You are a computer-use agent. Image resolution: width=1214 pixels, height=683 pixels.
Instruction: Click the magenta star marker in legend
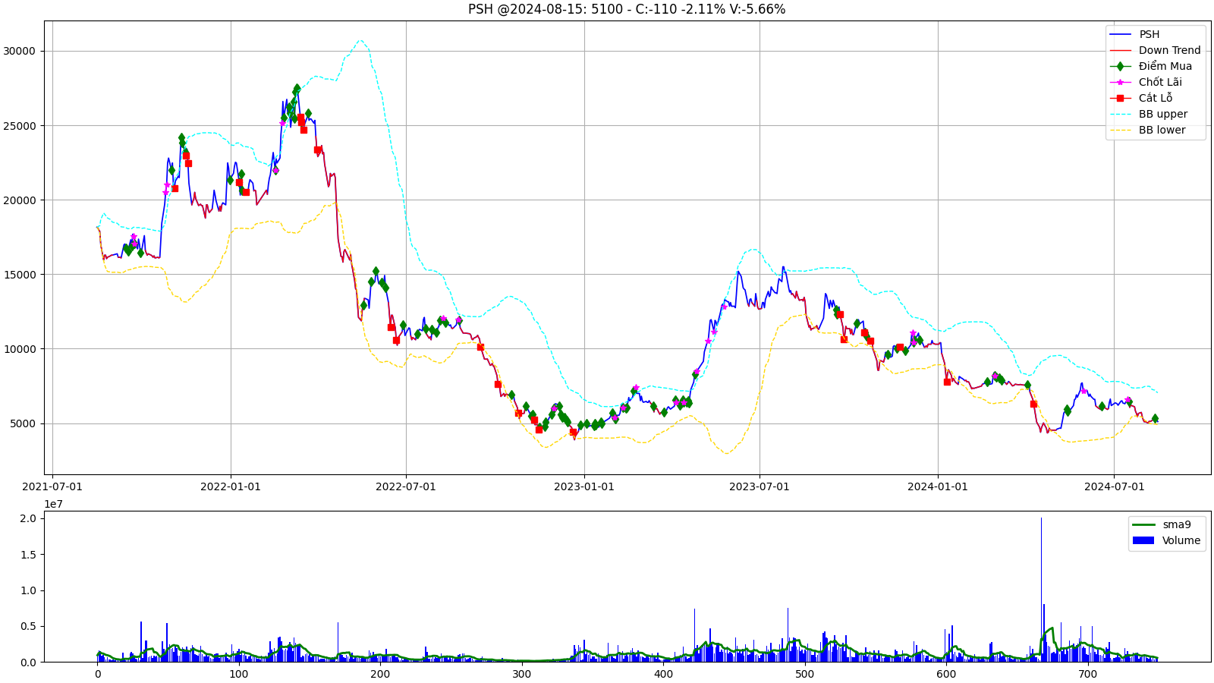pyautogui.click(x=1120, y=82)
